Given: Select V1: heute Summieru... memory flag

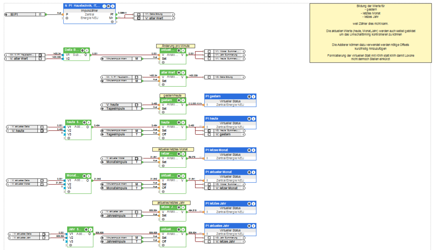Looking at the screenshot, I should coord(225,58).
